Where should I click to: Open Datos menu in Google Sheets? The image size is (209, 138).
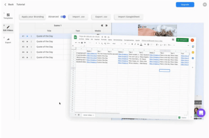[110, 40]
